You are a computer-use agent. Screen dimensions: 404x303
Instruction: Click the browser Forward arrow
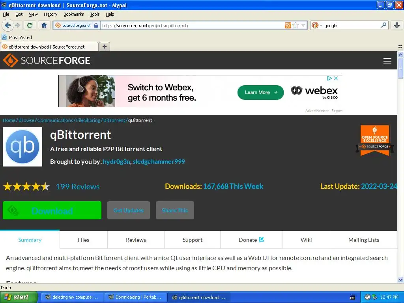pyautogui.click(x=17, y=25)
